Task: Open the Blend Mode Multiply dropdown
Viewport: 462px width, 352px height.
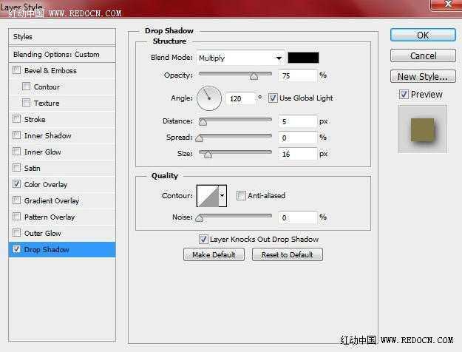Action: point(240,58)
